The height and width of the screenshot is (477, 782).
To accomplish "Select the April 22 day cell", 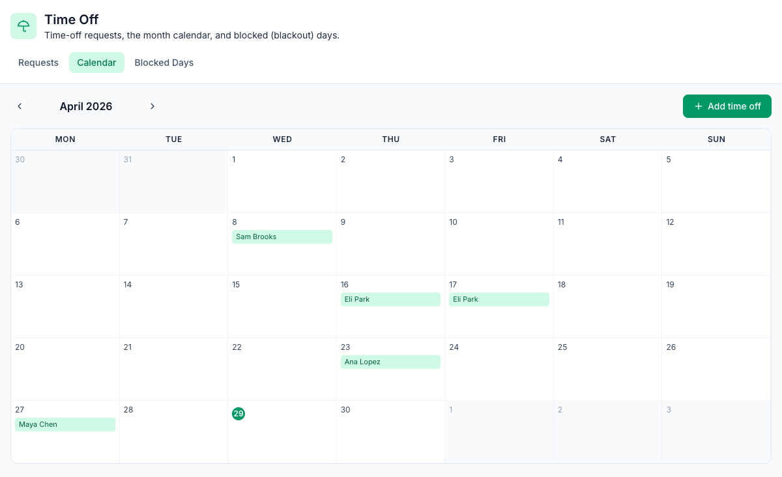I will coord(282,369).
